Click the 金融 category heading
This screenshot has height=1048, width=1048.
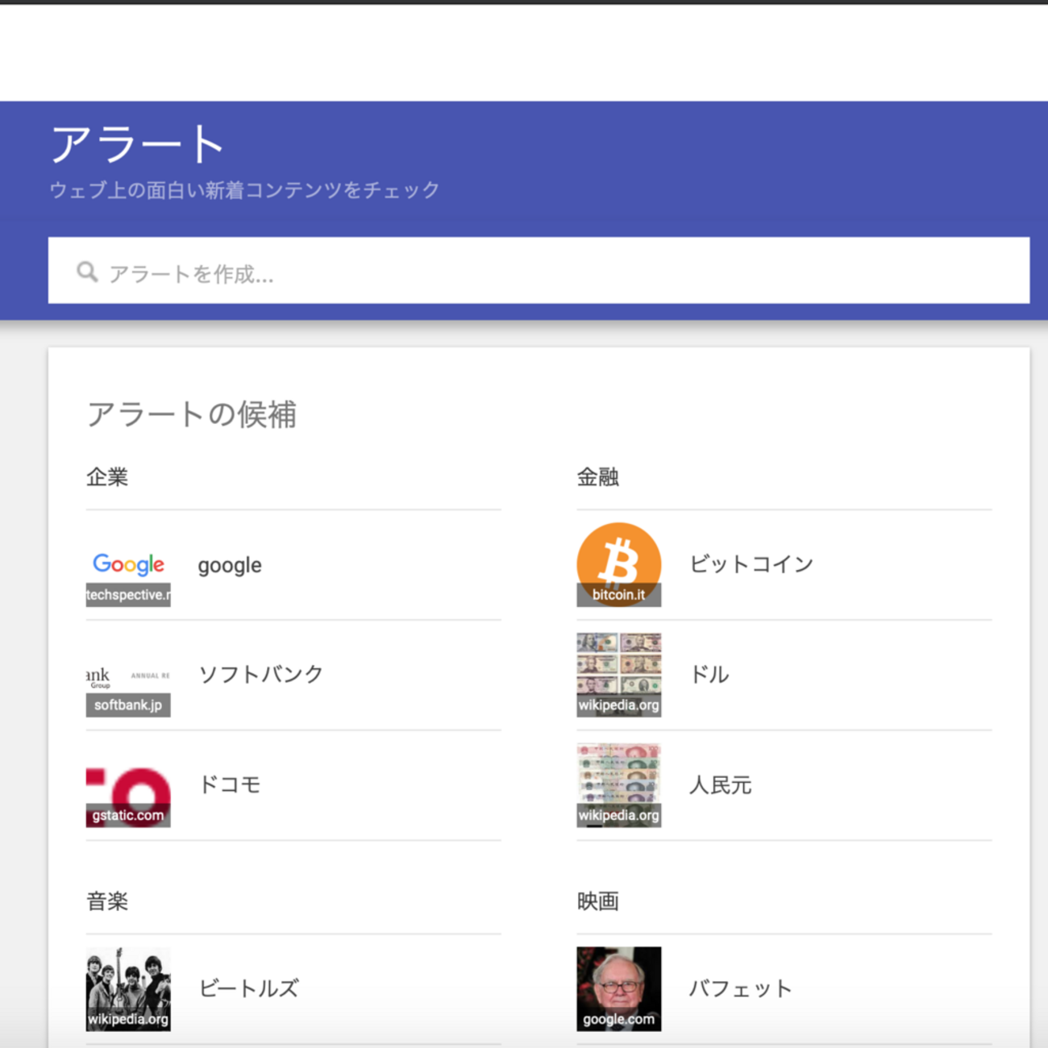(x=597, y=477)
